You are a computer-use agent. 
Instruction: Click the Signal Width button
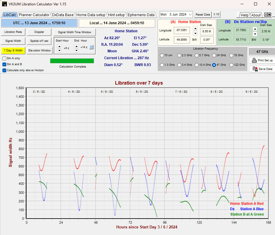pyautogui.click(x=13, y=41)
